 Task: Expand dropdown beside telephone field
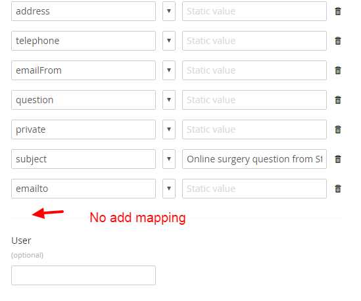169,41
